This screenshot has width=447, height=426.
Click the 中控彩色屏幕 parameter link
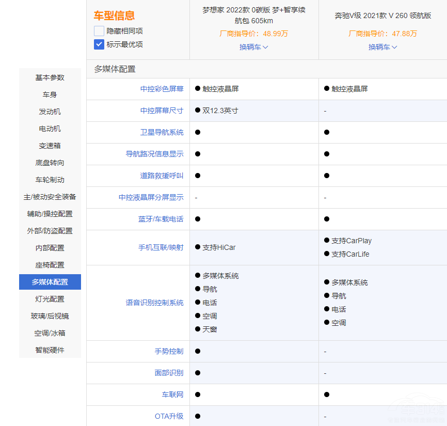click(x=162, y=89)
